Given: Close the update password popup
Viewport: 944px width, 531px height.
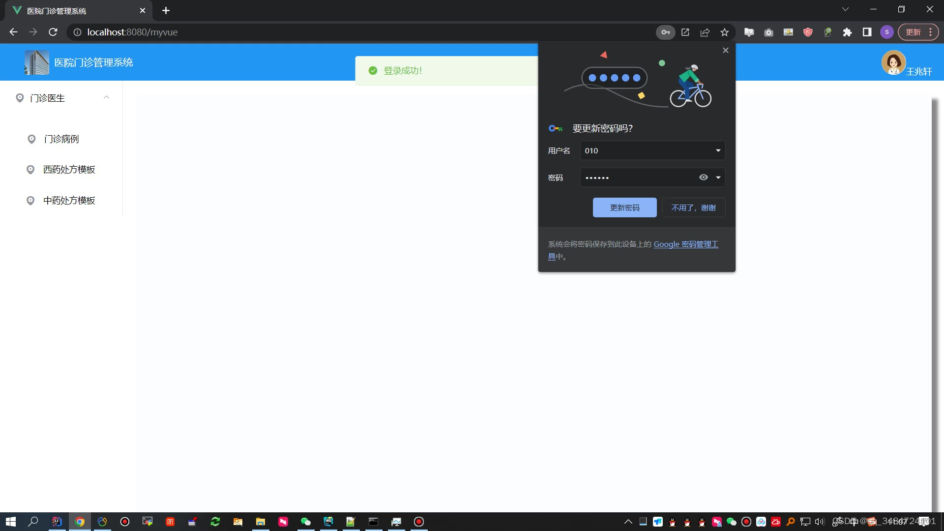Looking at the screenshot, I should [x=725, y=51].
